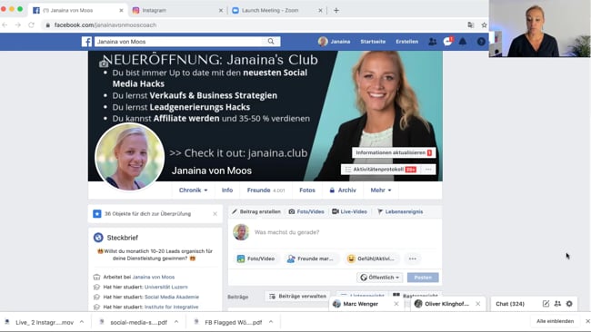Viewport: 591px width, 332px height.
Task: Open the Chronik dropdown
Action: pos(193,190)
